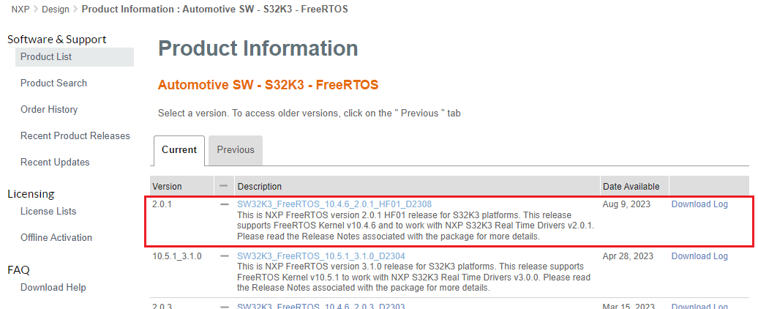Open Download Help under FAQ

point(53,288)
